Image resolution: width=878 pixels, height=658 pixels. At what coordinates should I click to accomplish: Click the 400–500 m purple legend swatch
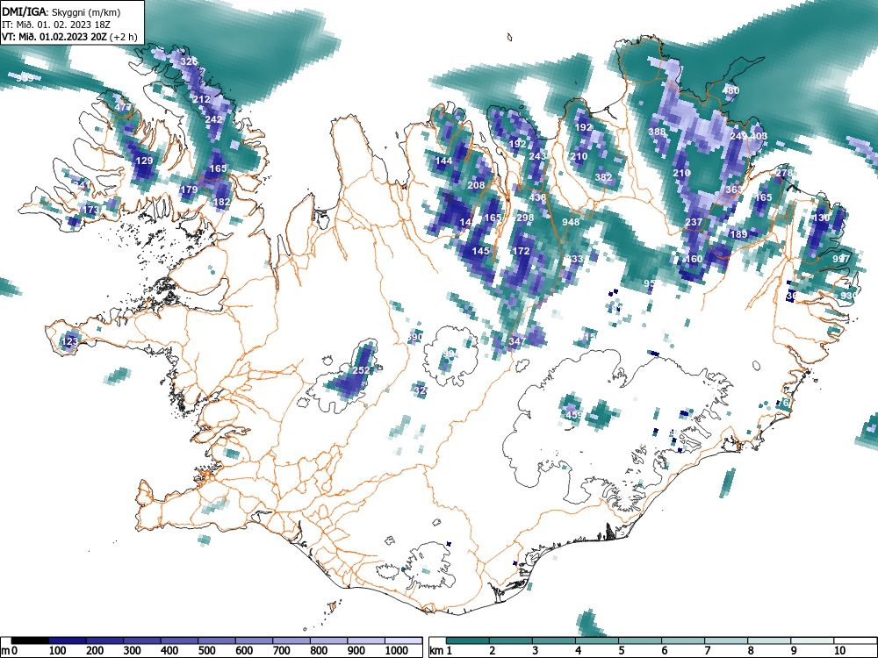click(x=180, y=640)
